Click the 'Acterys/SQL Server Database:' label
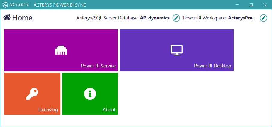This screenshot has height=127, width=272. 108,18
